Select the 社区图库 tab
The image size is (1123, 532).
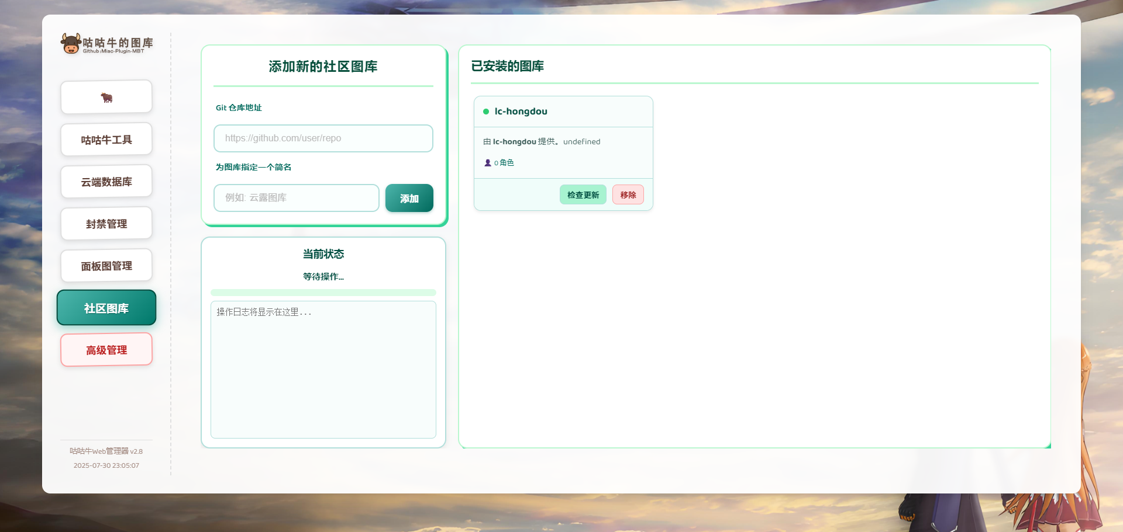click(106, 308)
